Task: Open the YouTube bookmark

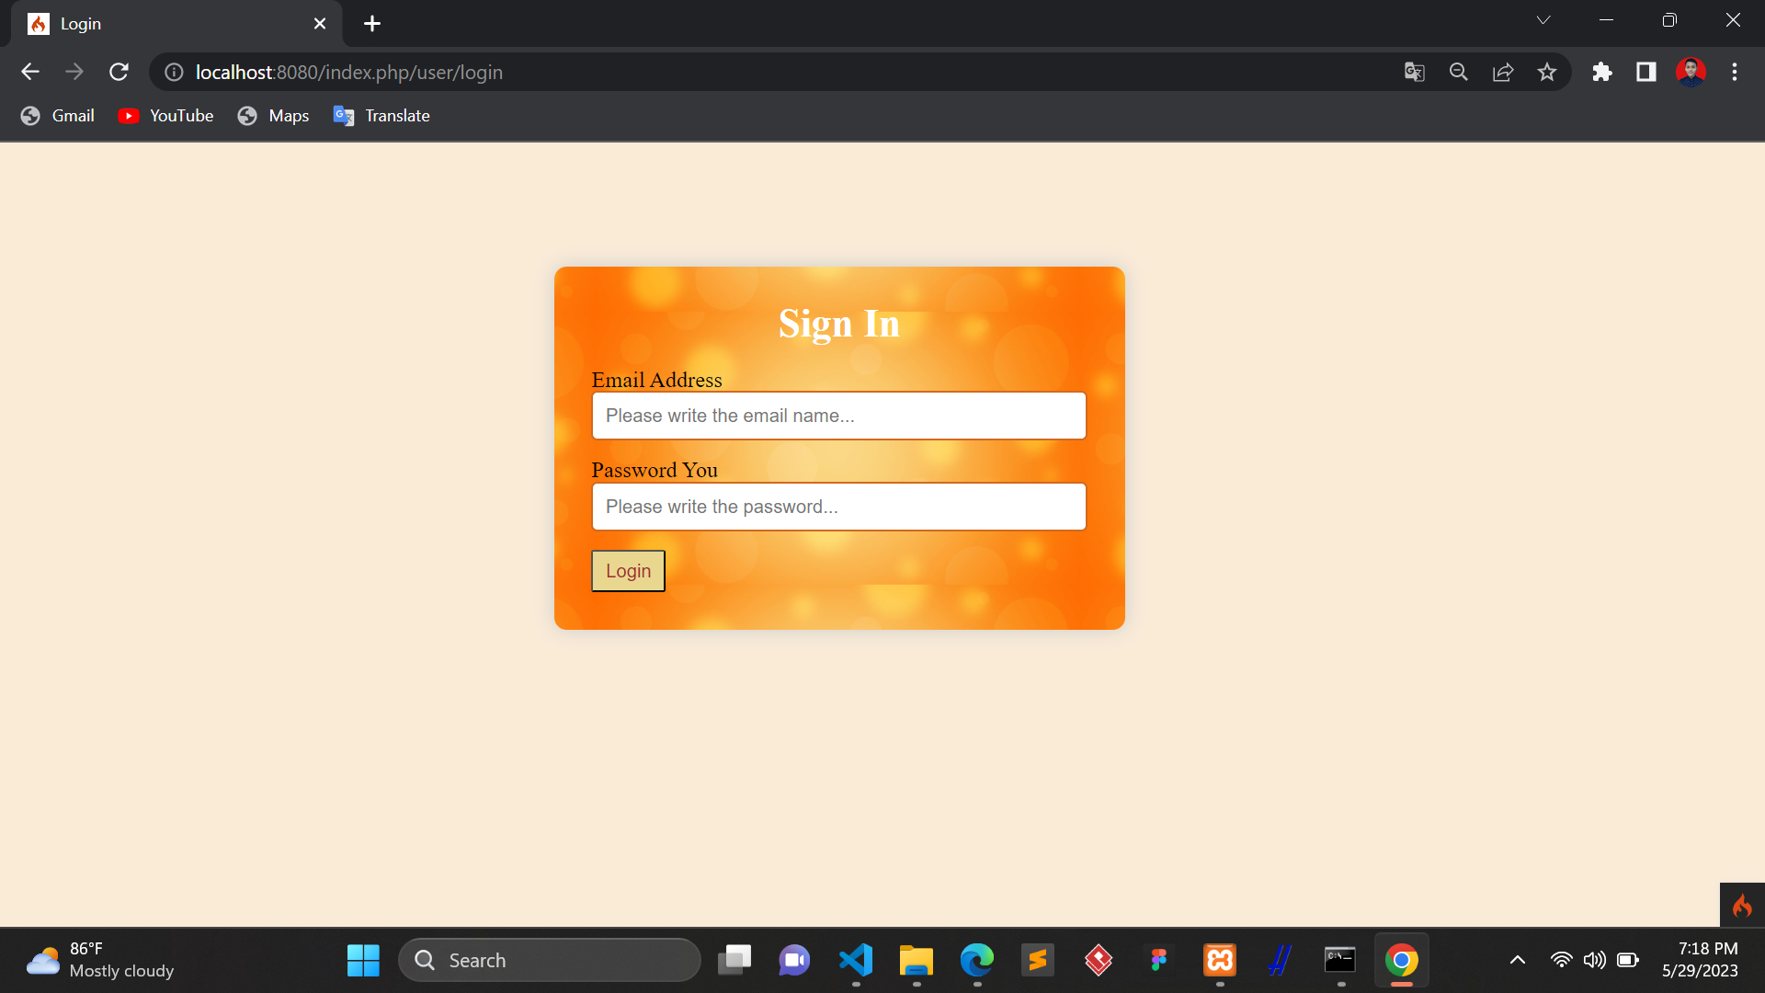Action: pos(165,116)
